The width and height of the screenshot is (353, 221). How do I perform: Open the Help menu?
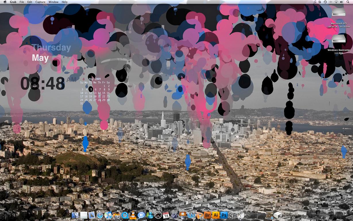65,2
